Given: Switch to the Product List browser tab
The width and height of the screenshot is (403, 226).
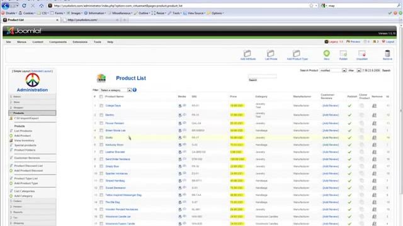Looking at the screenshot, I should [x=31, y=19].
